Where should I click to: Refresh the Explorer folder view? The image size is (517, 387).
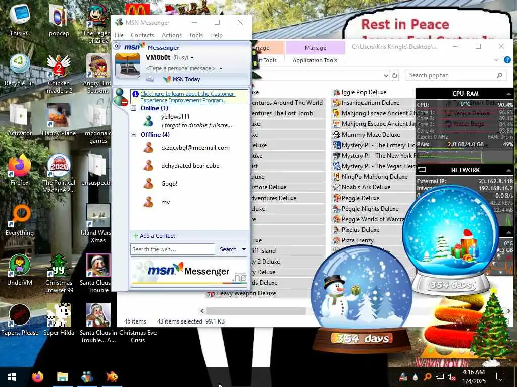(395, 76)
